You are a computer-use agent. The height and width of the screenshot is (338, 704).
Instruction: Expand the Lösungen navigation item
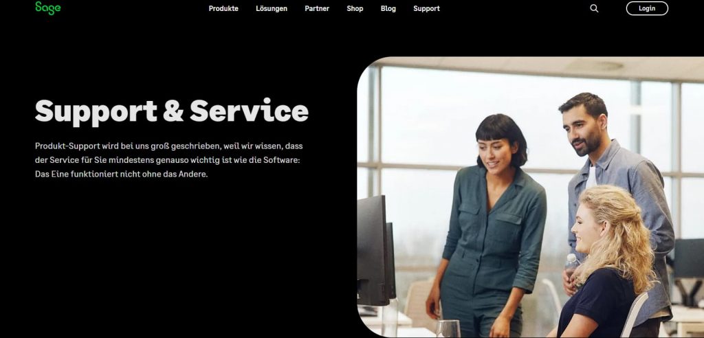[272, 8]
